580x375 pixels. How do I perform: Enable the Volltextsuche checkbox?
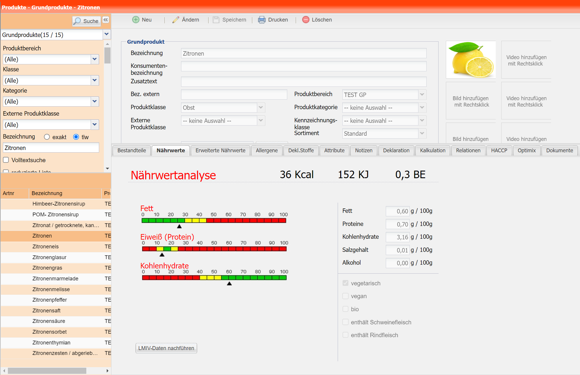[x=6, y=160]
